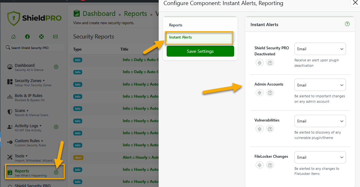Screen dimensions: 360x187
Task: Click the envelope mail icon in sidebar
Action: (55, 37)
